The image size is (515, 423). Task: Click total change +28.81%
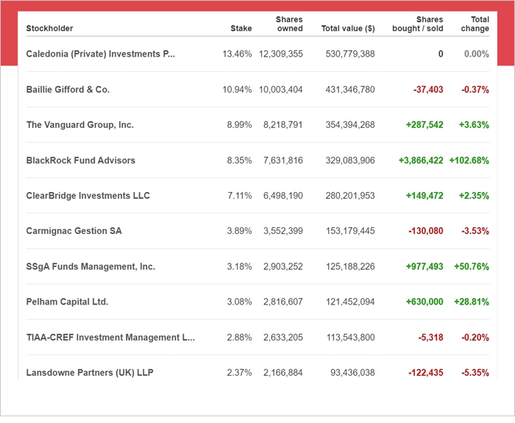pyautogui.click(x=472, y=302)
